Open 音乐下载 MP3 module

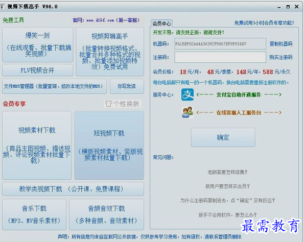pyautogui.click(x=34, y=214)
